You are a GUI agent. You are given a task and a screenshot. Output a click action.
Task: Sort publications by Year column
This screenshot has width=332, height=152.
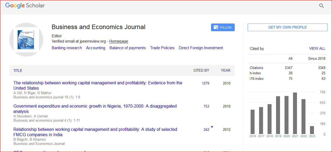[x=225, y=70]
